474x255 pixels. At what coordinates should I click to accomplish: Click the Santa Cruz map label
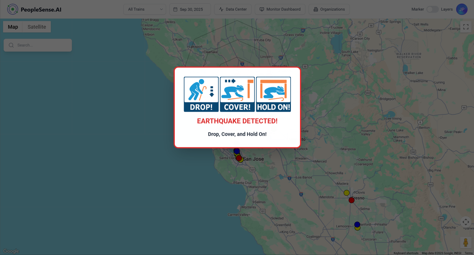[244, 183]
